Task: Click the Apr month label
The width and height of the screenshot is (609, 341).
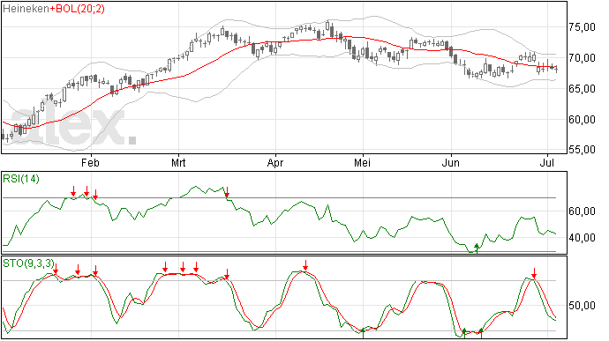Action: pos(275,163)
